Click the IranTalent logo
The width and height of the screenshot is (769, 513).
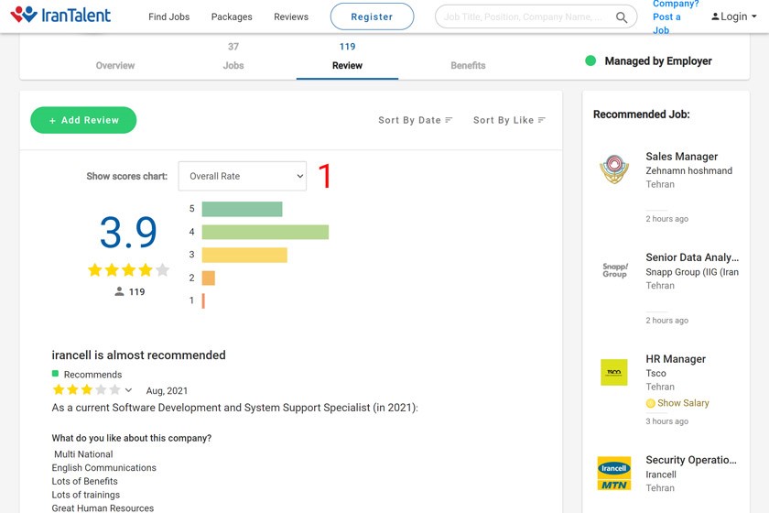tap(60, 16)
